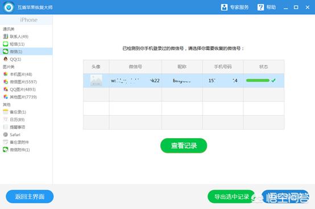Click the 微信号 column header

[135, 67]
